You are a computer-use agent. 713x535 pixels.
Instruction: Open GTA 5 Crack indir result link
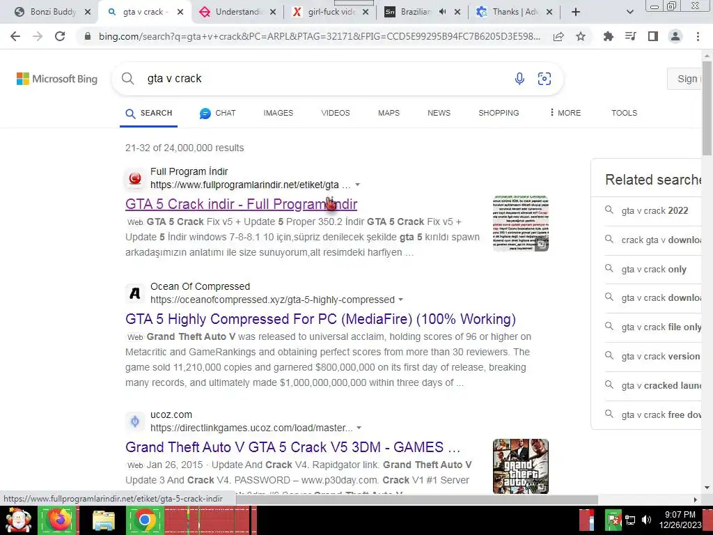coord(242,204)
